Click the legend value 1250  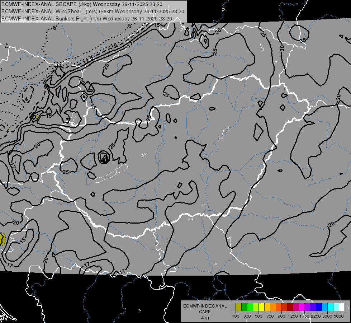tap(293, 316)
